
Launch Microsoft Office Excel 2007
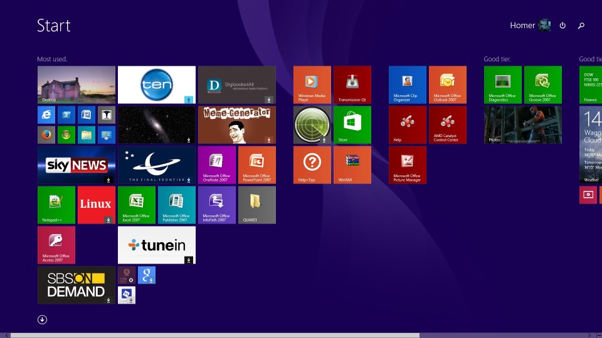pos(137,205)
